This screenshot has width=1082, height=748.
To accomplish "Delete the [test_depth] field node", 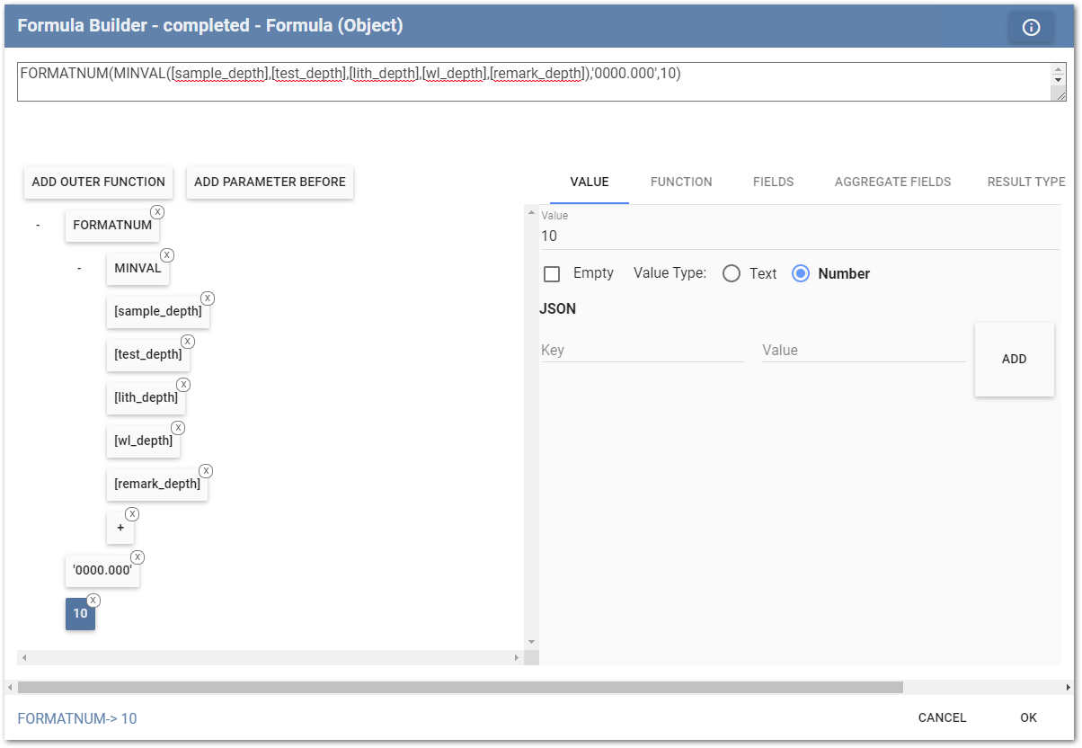I will coord(187,341).
